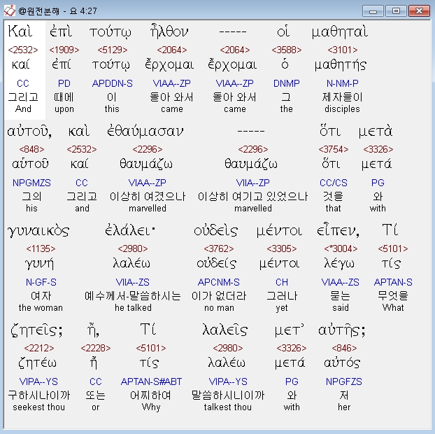Click the Korean gloss 예수께서-말씀하시는

133,295
